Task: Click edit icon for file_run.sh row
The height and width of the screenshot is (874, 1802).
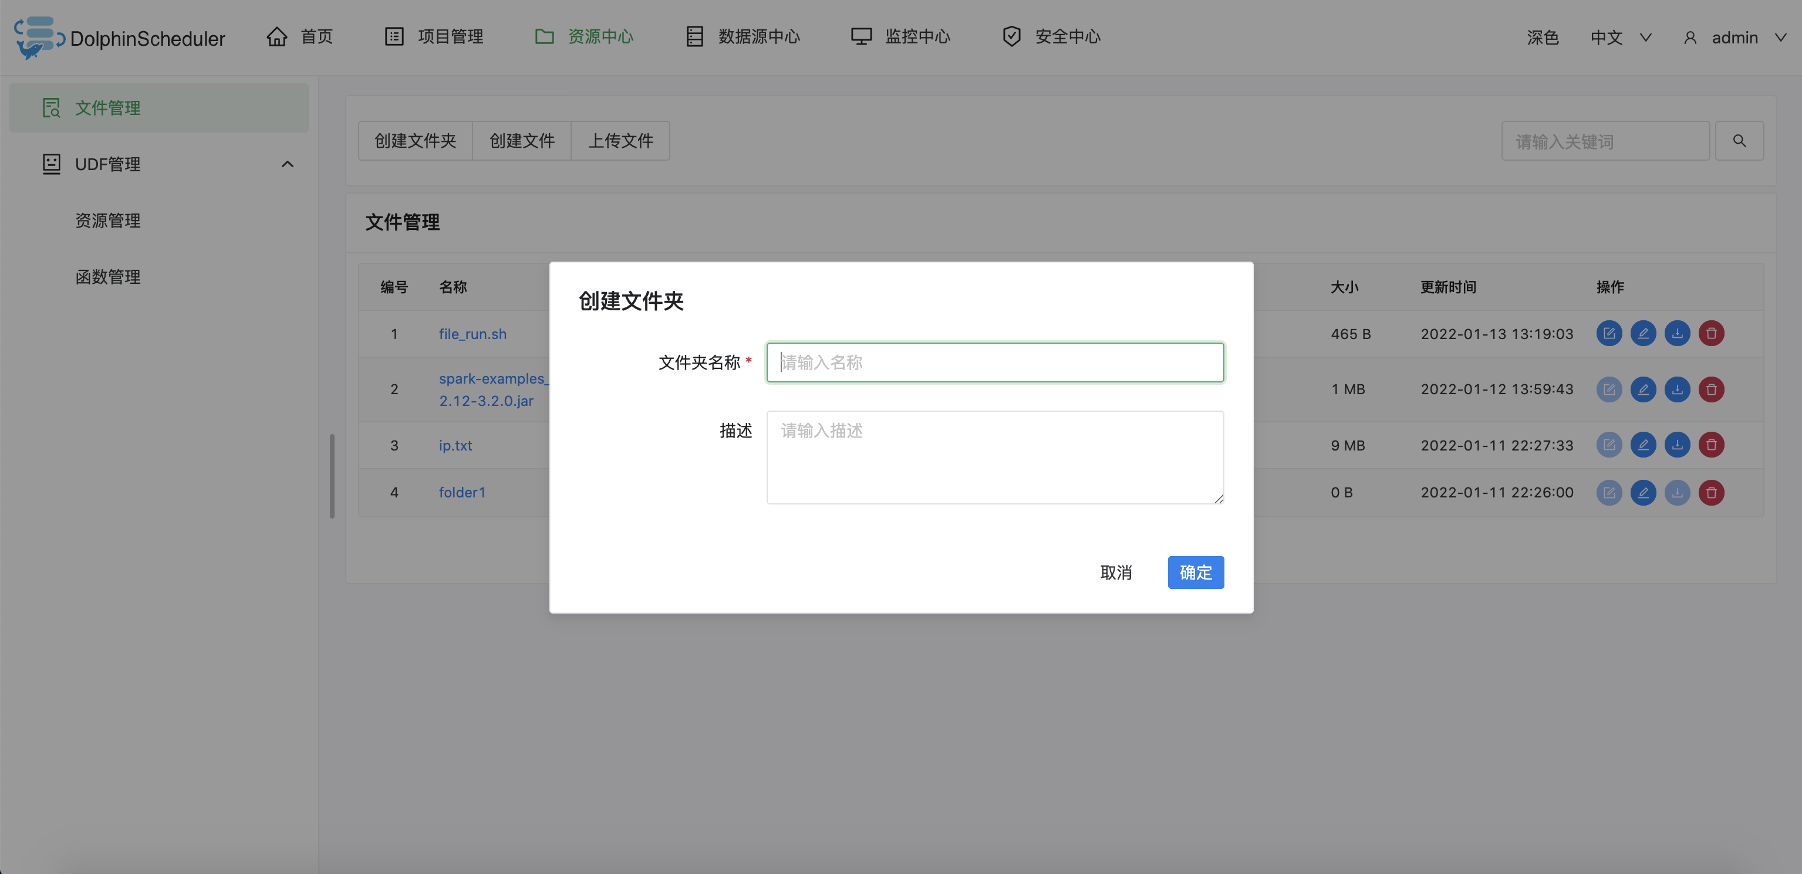Action: [1608, 334]
